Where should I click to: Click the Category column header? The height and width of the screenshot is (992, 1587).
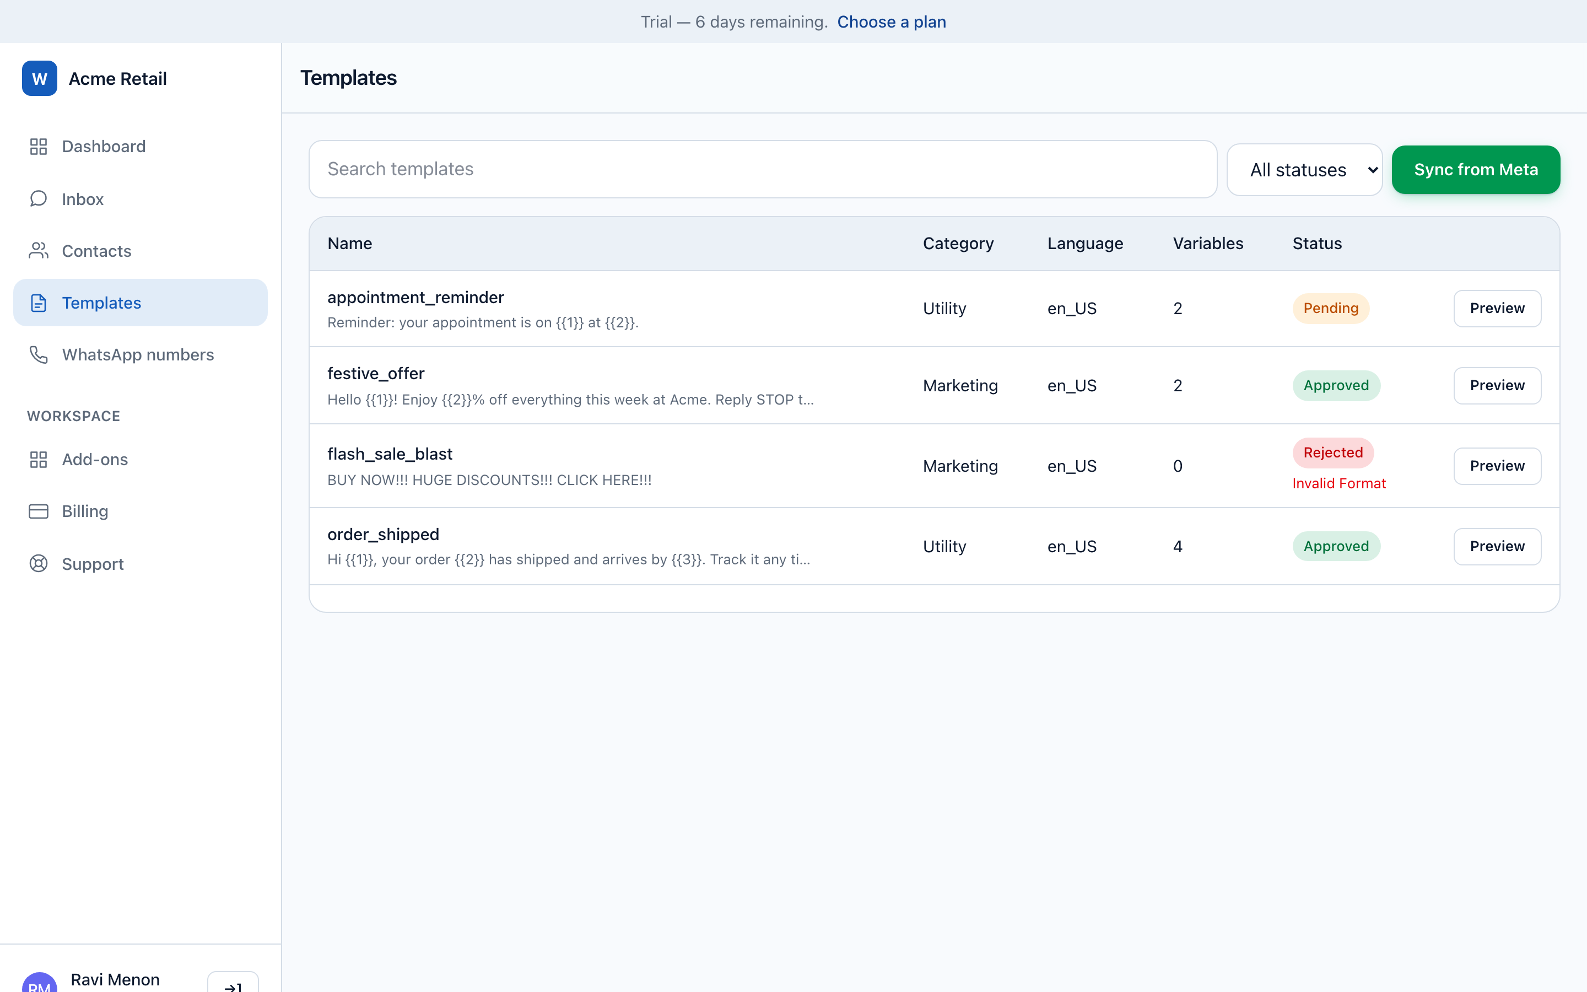(958, 244)
